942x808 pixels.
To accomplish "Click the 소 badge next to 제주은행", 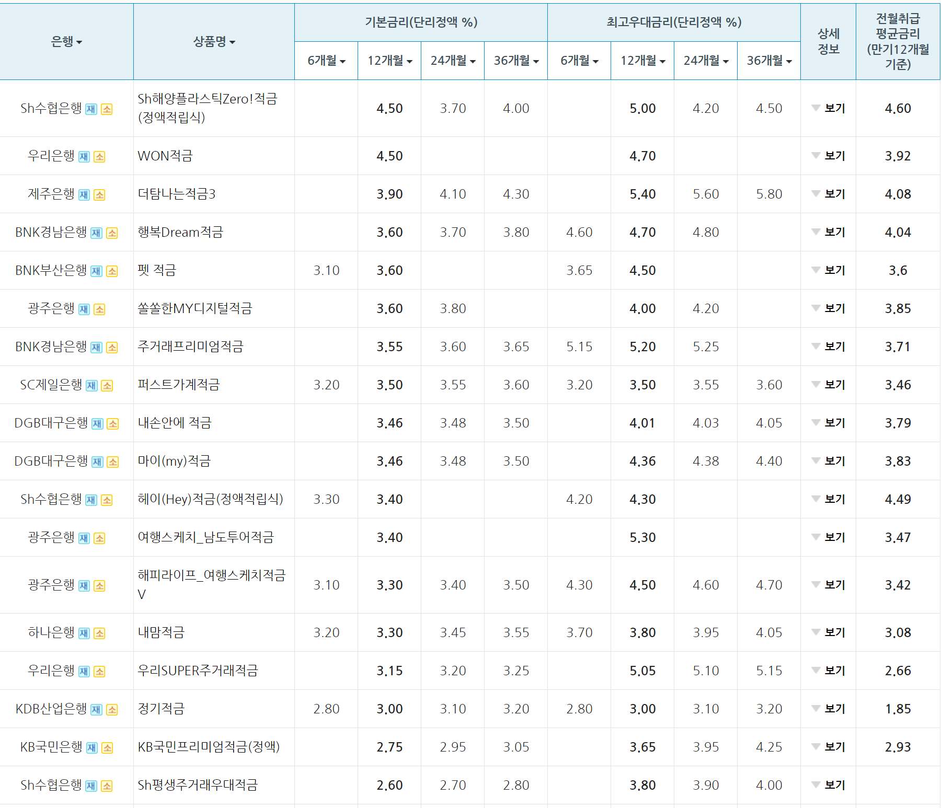I will point(99,195).
